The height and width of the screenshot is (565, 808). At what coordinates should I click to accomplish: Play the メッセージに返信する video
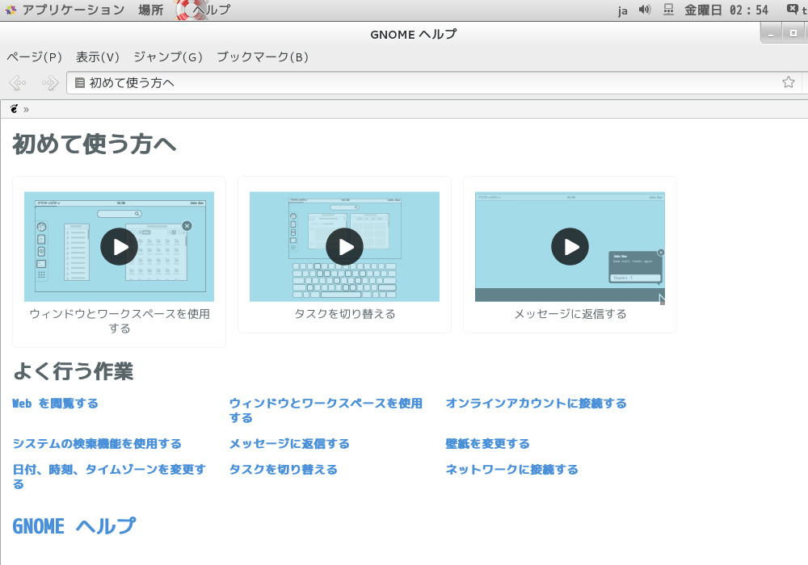click(570, 247)
